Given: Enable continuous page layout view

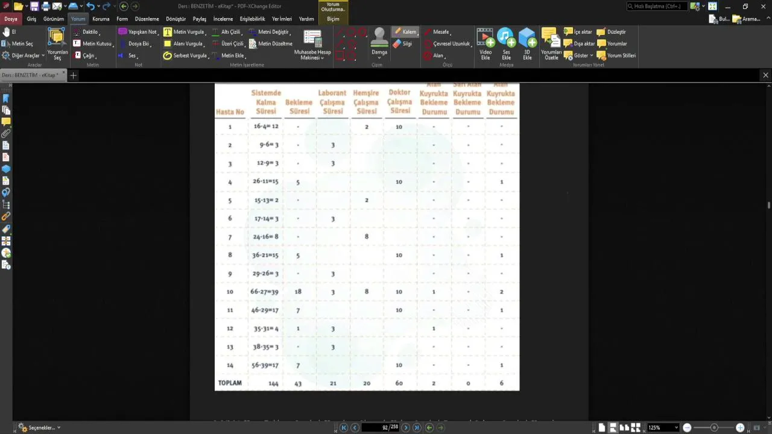Looking at the screenshot, I should click(613, 427).
